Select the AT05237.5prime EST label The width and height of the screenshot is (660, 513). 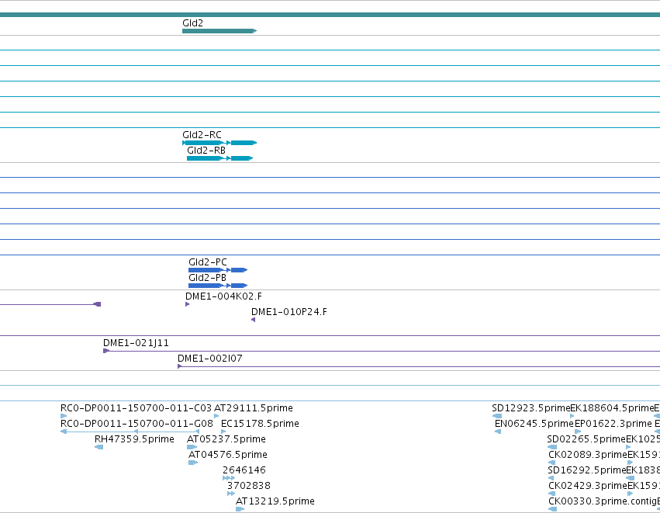point(226,439)
